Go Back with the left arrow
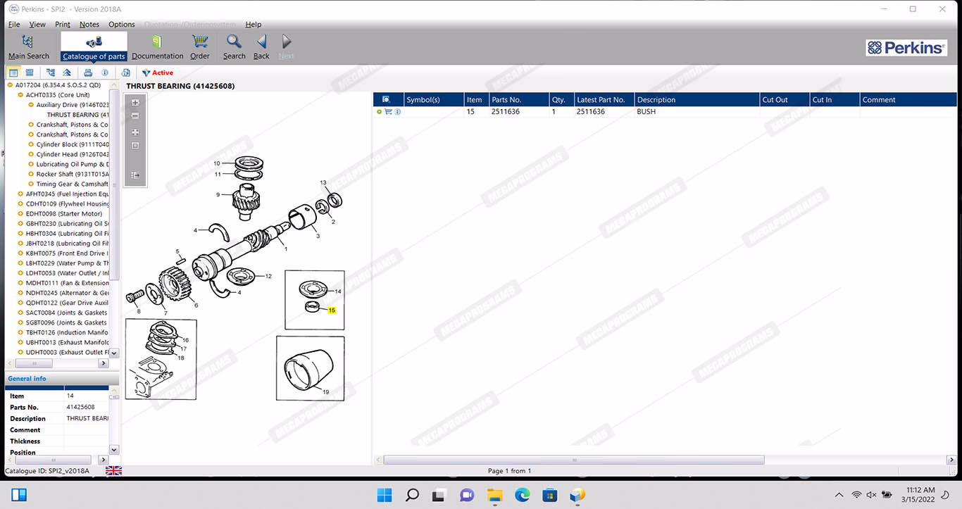 [x=261, y=46]
